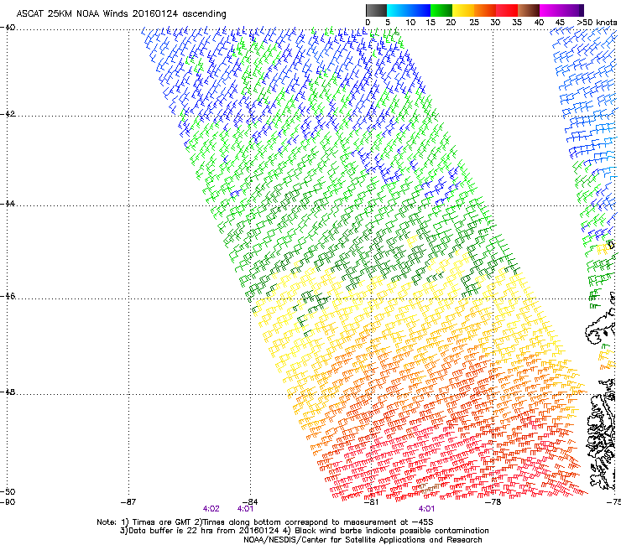Click the green 15-20 knots color segment

(441, 10)
